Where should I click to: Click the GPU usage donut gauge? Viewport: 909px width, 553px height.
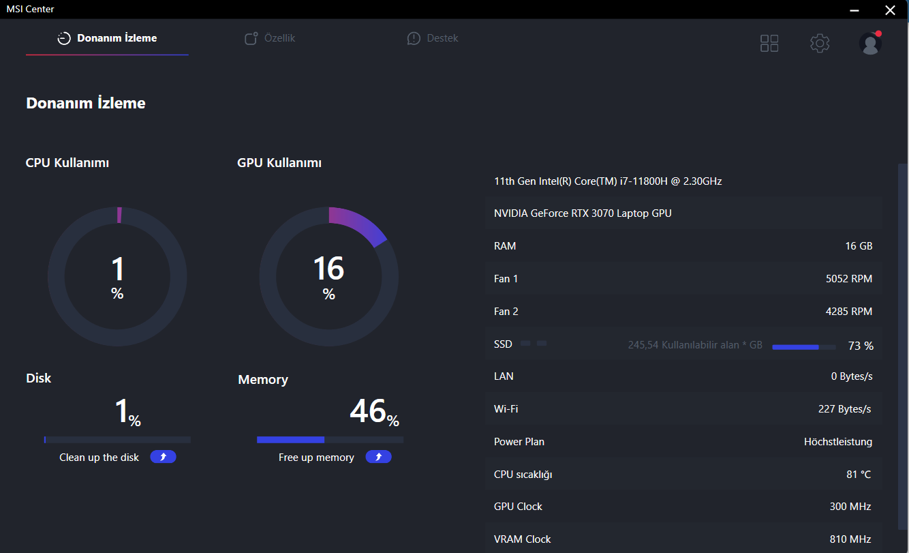click(x=329, y=276)
